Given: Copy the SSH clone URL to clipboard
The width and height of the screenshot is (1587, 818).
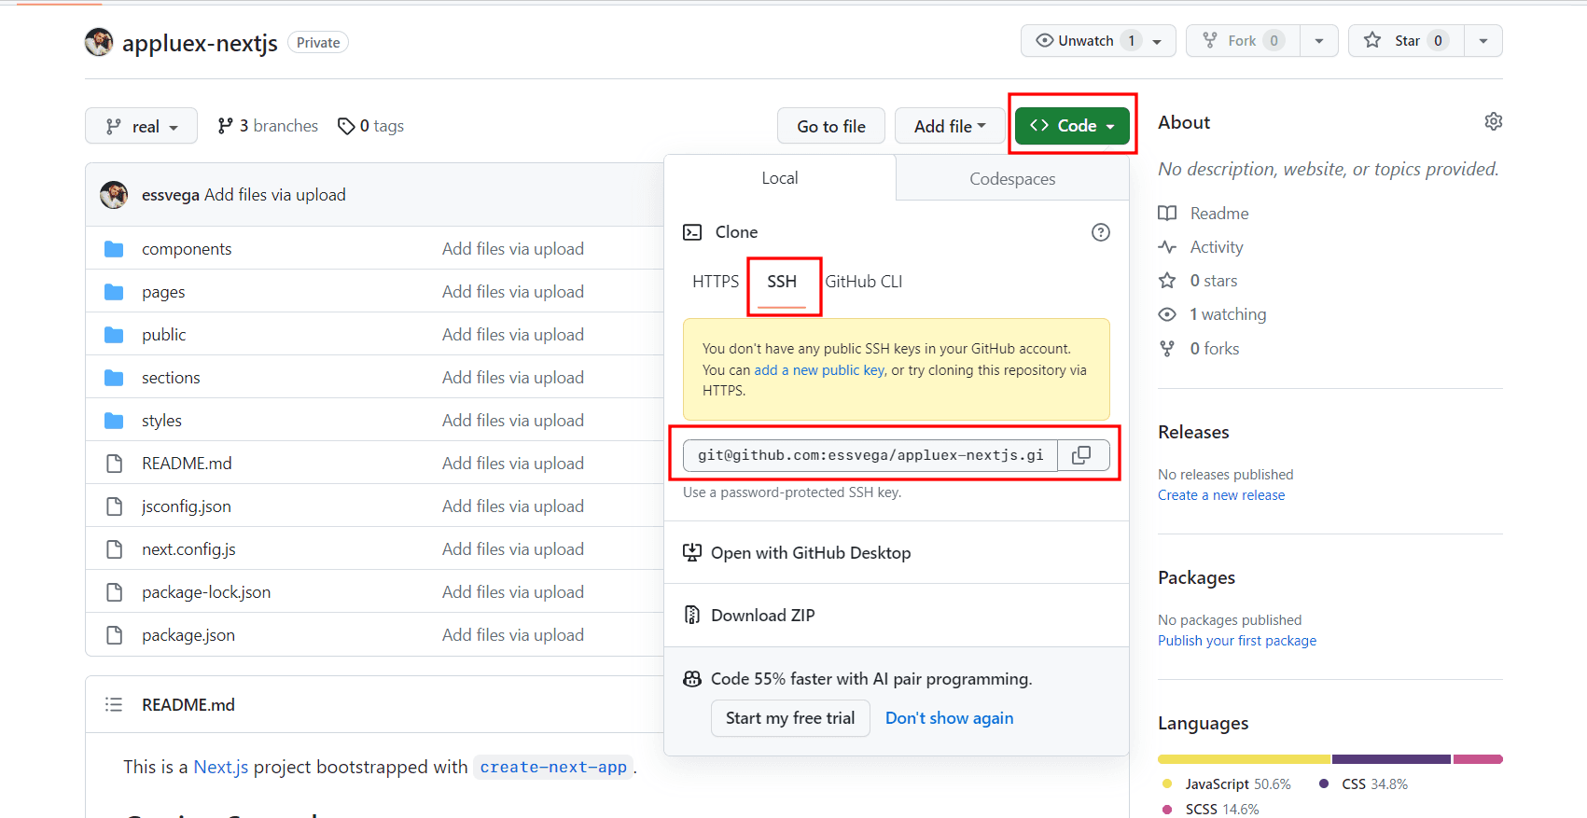Looking at the screenshot, I should 1082,455.
